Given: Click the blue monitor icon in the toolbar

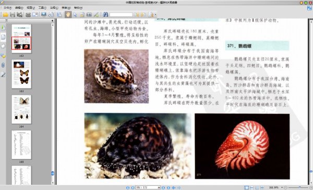Looking at the screenshot, I should (43, 15).
